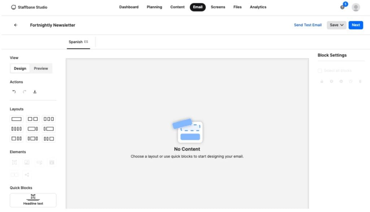Open the Analytics menu
370x212 pixels.
click(x=258, y=7)
